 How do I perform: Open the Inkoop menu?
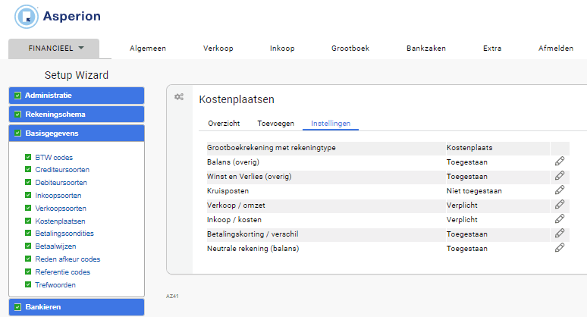tap(282, 49)
